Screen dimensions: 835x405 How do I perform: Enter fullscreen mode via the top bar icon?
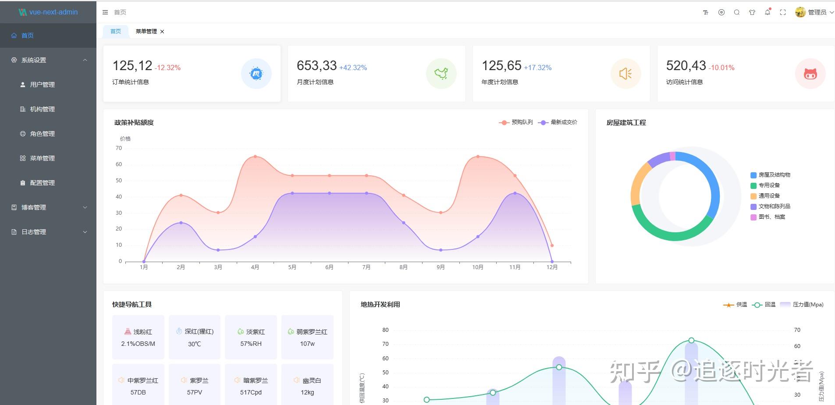[783, 12]
